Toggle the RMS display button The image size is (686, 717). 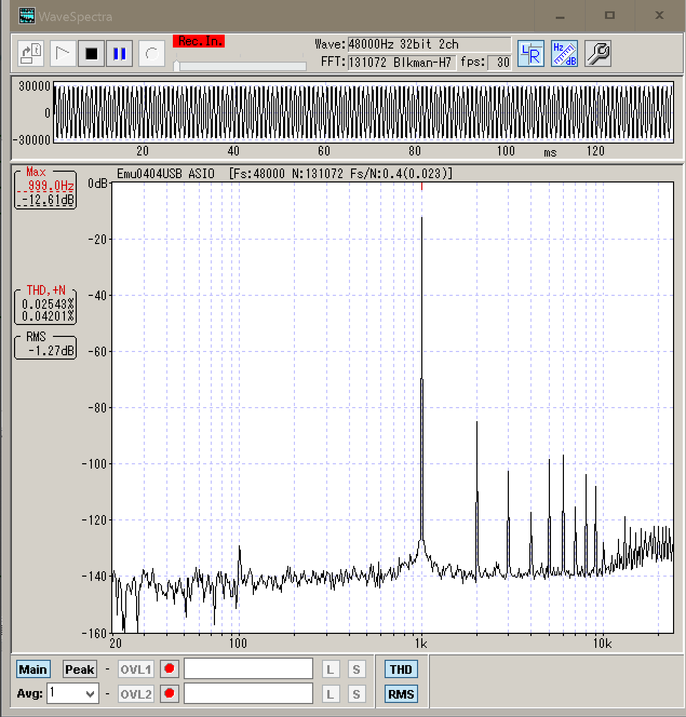(401, 694)
